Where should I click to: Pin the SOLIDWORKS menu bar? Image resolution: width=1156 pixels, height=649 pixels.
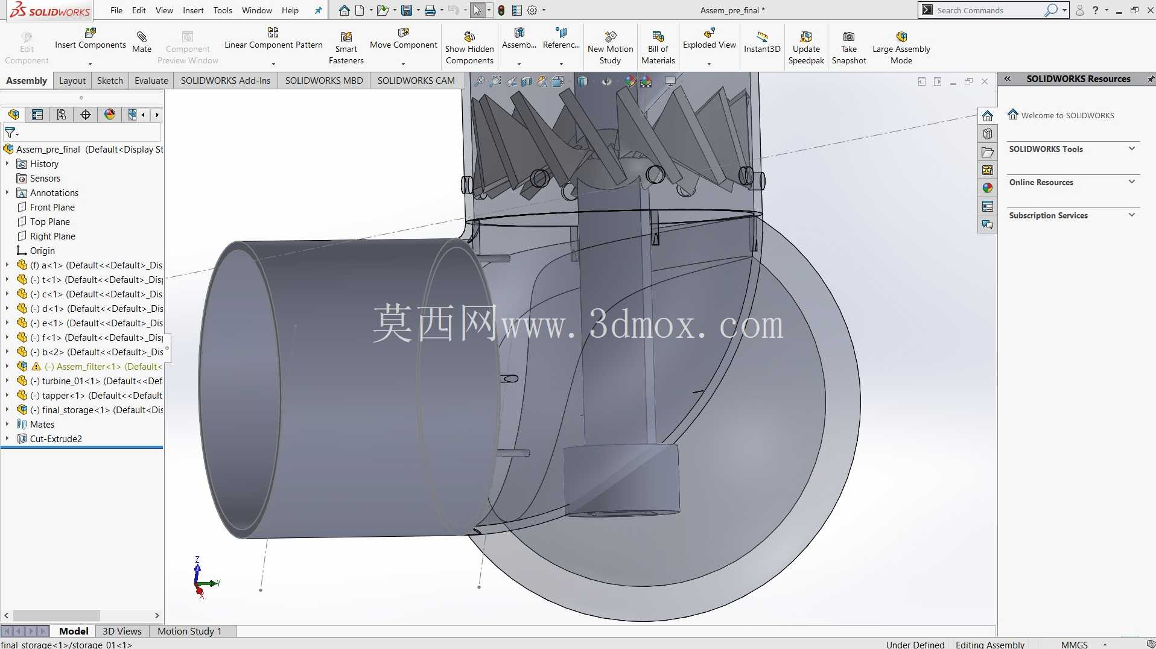pos(318,10)
